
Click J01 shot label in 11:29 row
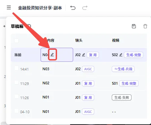click(x=78, y=83)
